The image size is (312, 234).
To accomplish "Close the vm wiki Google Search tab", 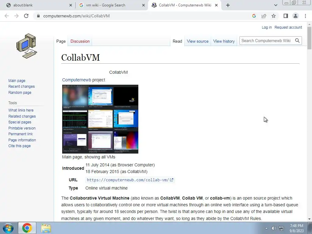I will (x=144, y=5).
